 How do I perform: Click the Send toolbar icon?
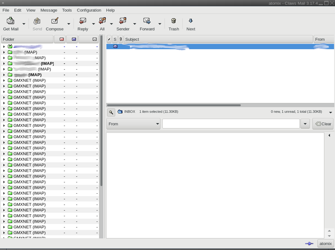37,21
